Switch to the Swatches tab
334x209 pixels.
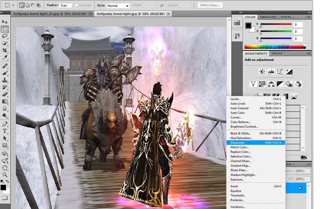268,17
